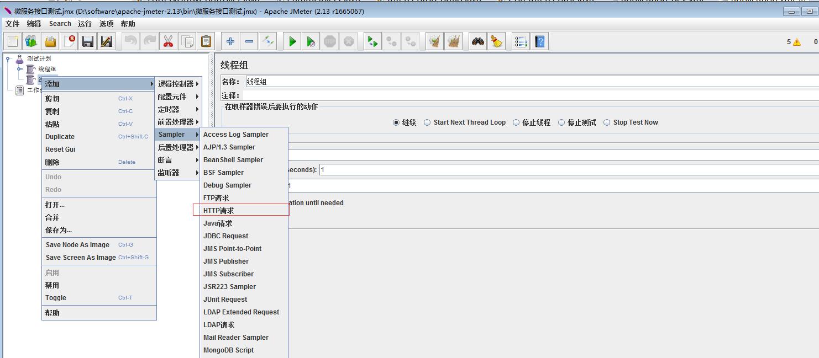Viewport: 819px width, 358px height.
Task: Clear all results with double broom icon
Action: tap(454, 41)
